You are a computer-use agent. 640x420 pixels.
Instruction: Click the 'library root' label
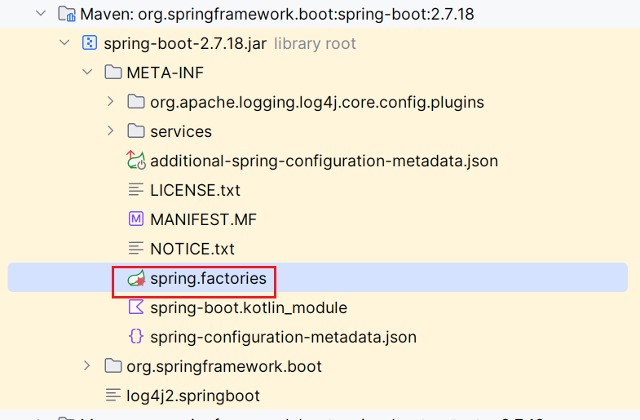coord(315,44)
